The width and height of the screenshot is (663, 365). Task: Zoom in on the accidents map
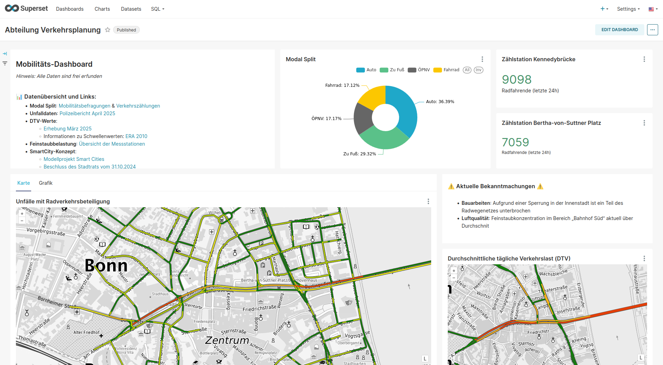coord(22,214)
